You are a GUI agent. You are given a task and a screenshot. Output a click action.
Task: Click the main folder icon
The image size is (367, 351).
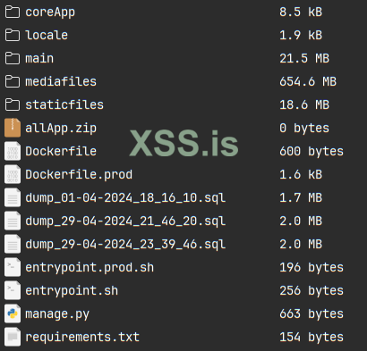point(13,58)
